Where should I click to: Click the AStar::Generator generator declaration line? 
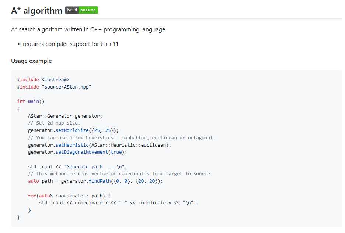tap(65, 116)
